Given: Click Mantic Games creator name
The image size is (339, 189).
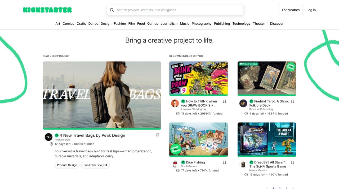Looking at the screenshot, I should tap(258, 170).
